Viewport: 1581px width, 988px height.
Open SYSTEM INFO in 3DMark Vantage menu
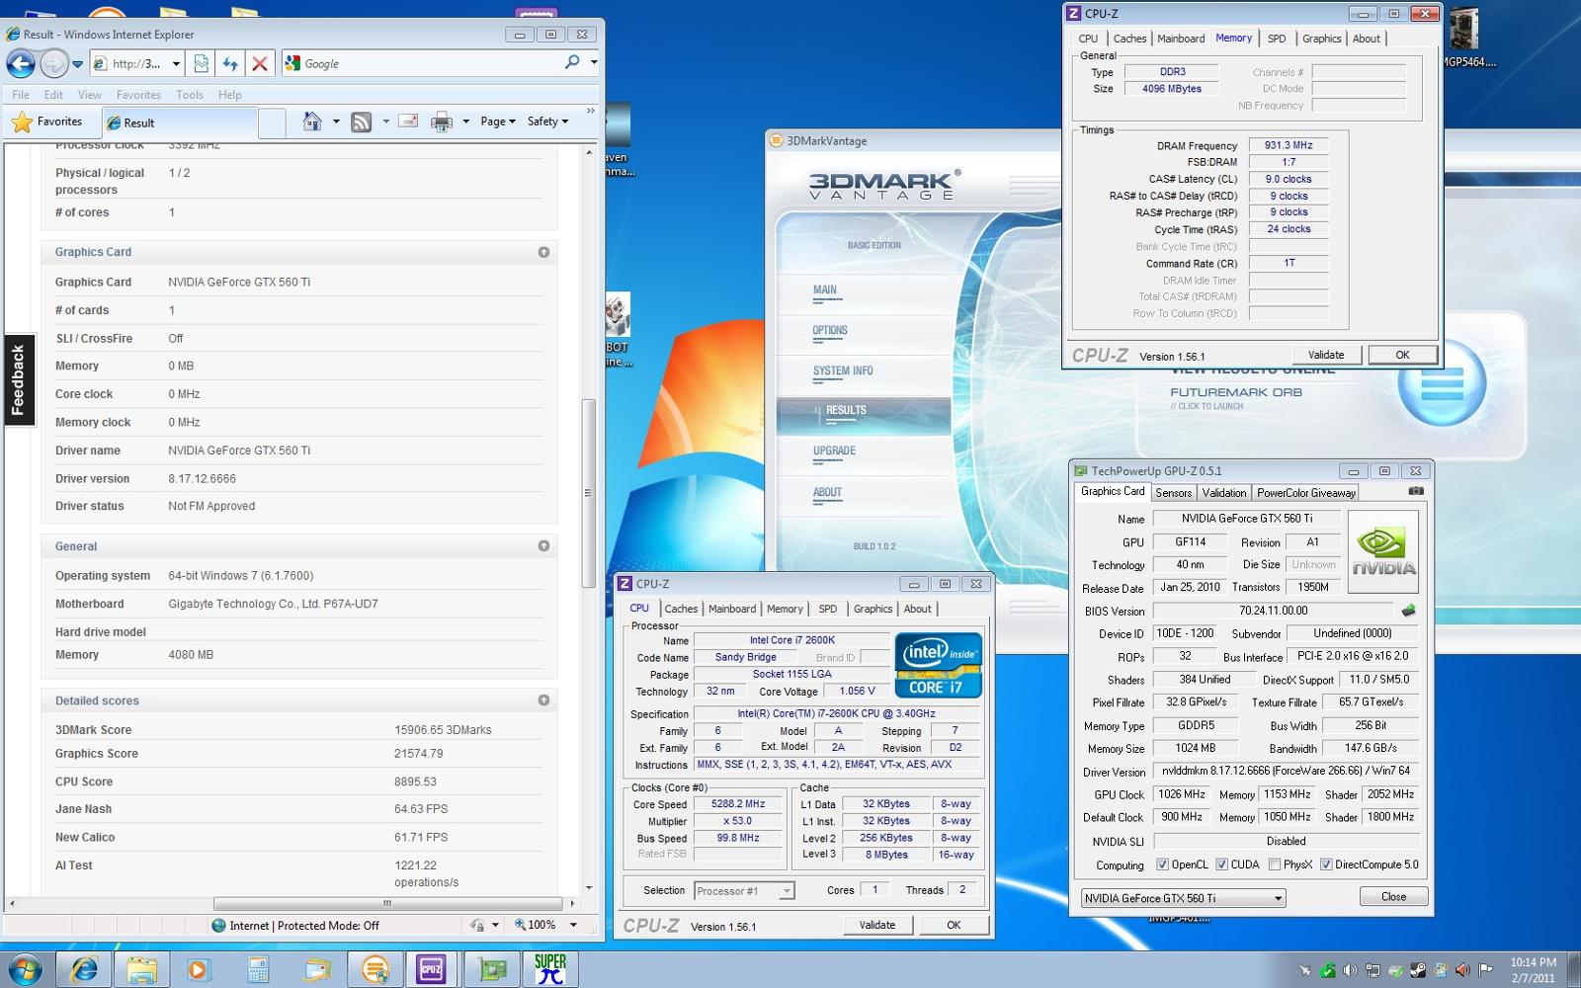coord(843,371)
